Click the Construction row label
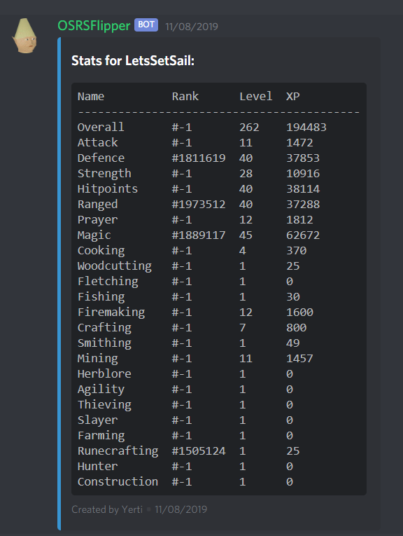 118,481
